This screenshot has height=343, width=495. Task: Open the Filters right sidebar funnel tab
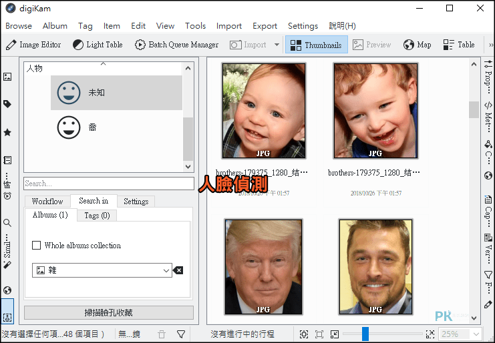point(488,282)
